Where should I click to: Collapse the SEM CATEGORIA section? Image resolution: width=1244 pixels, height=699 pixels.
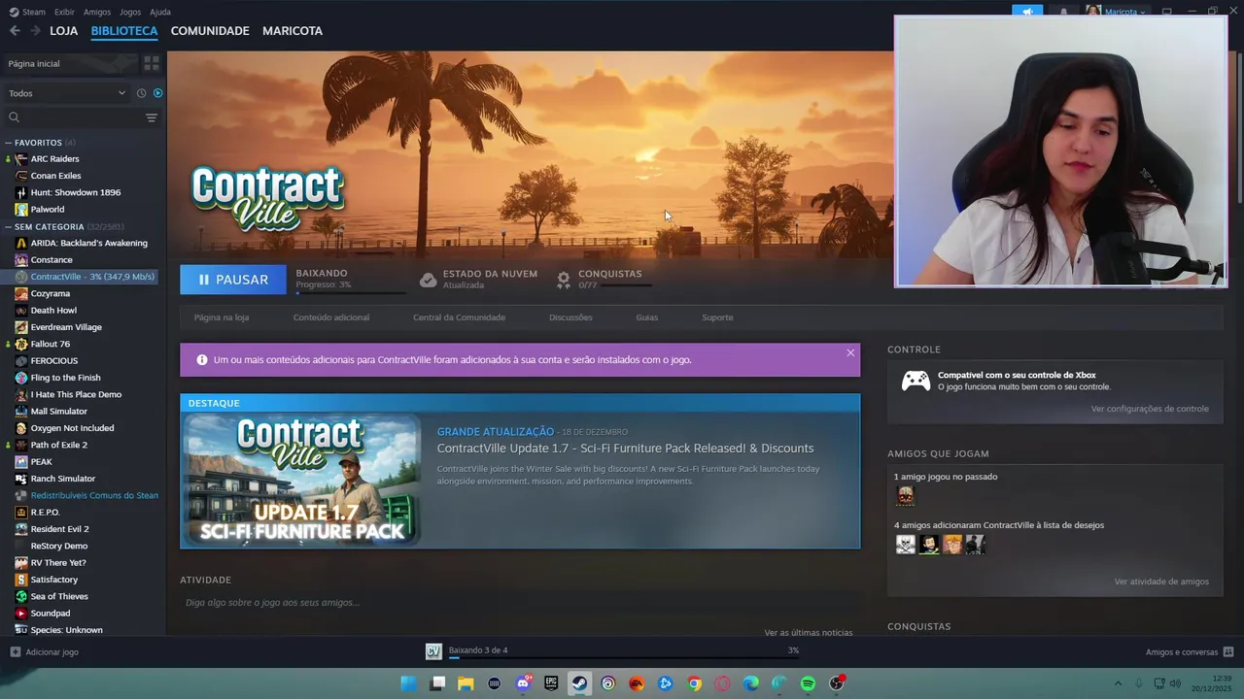coord(9,226)
